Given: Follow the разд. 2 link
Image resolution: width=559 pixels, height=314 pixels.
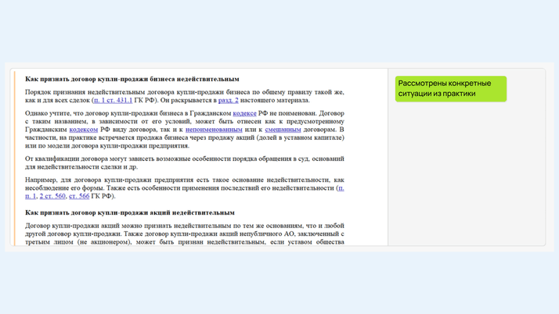Looking at the screenshot, I should click(228, 100).
